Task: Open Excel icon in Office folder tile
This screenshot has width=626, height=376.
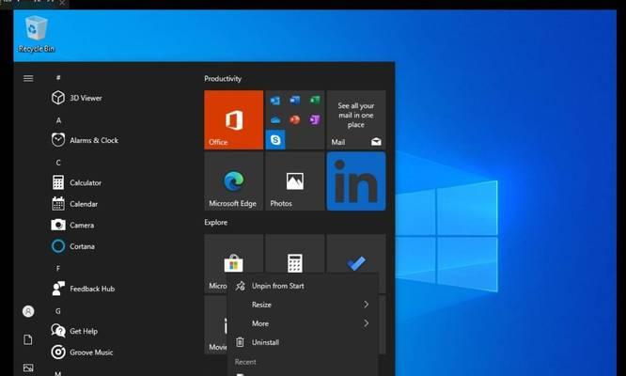Action: 315,100
